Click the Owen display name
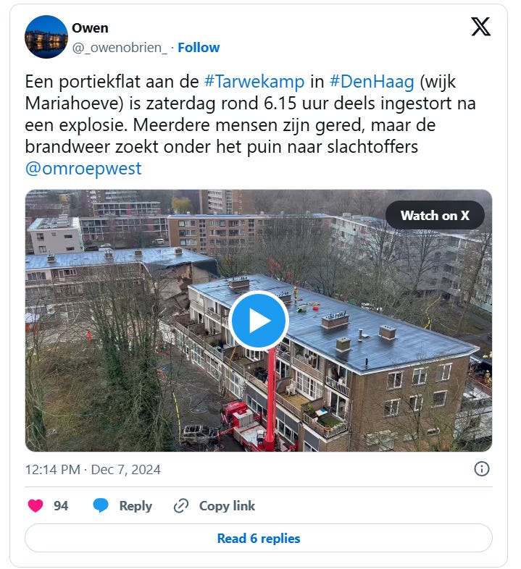The width and height of the screenshot is (521, 569). coord(90,28)
